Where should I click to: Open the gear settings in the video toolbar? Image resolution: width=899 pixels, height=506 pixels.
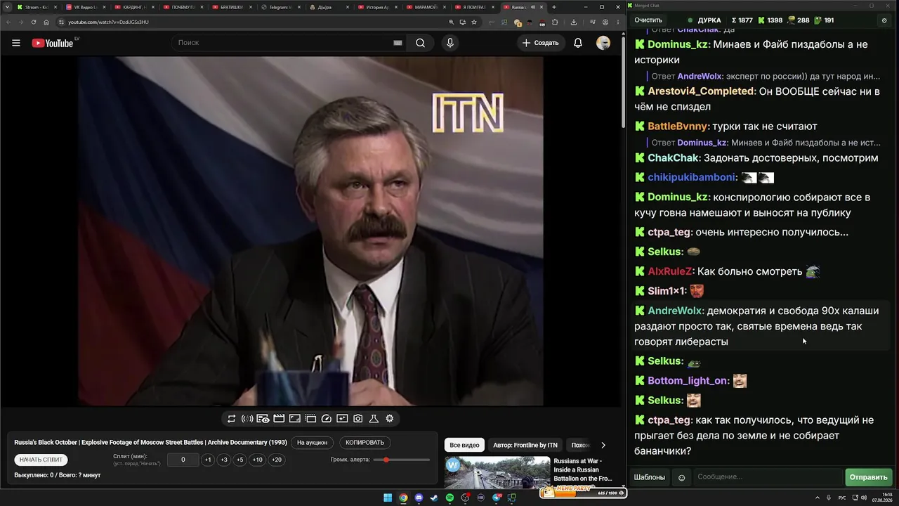390,419
